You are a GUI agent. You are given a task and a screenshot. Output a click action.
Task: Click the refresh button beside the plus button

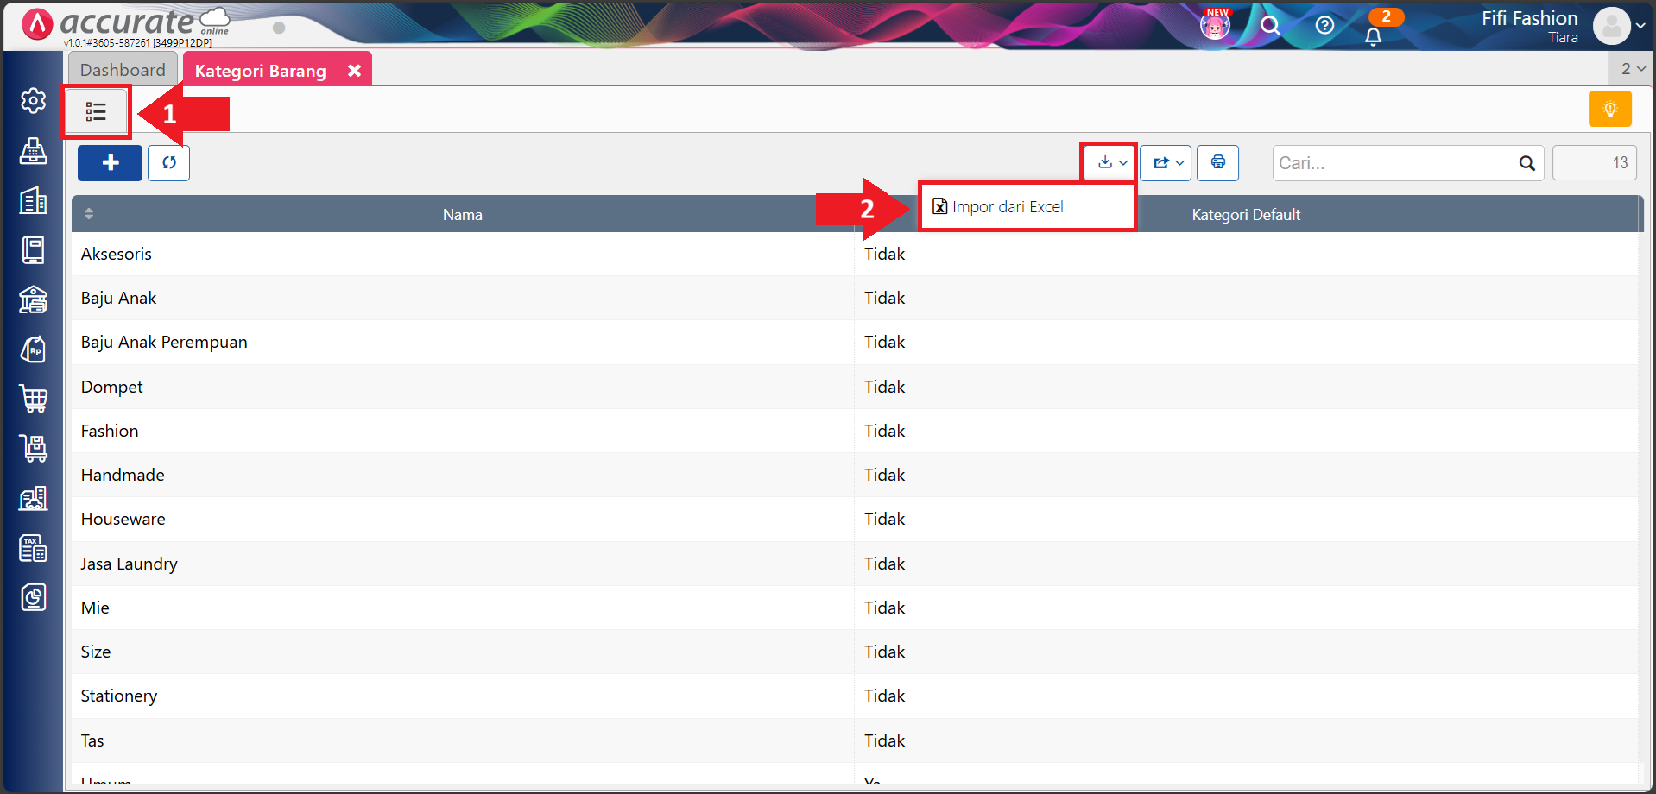[x=168, y=162]
